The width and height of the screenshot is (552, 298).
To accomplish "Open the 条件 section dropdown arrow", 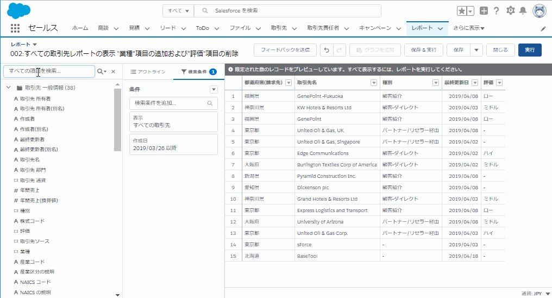I will pyautogui.click(x=214, y=90).
